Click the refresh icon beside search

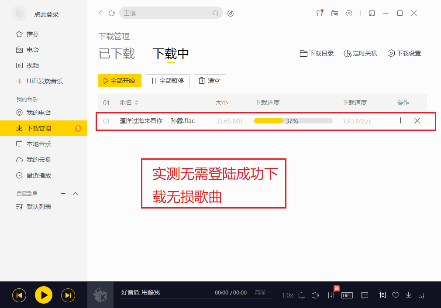(112, 13)
